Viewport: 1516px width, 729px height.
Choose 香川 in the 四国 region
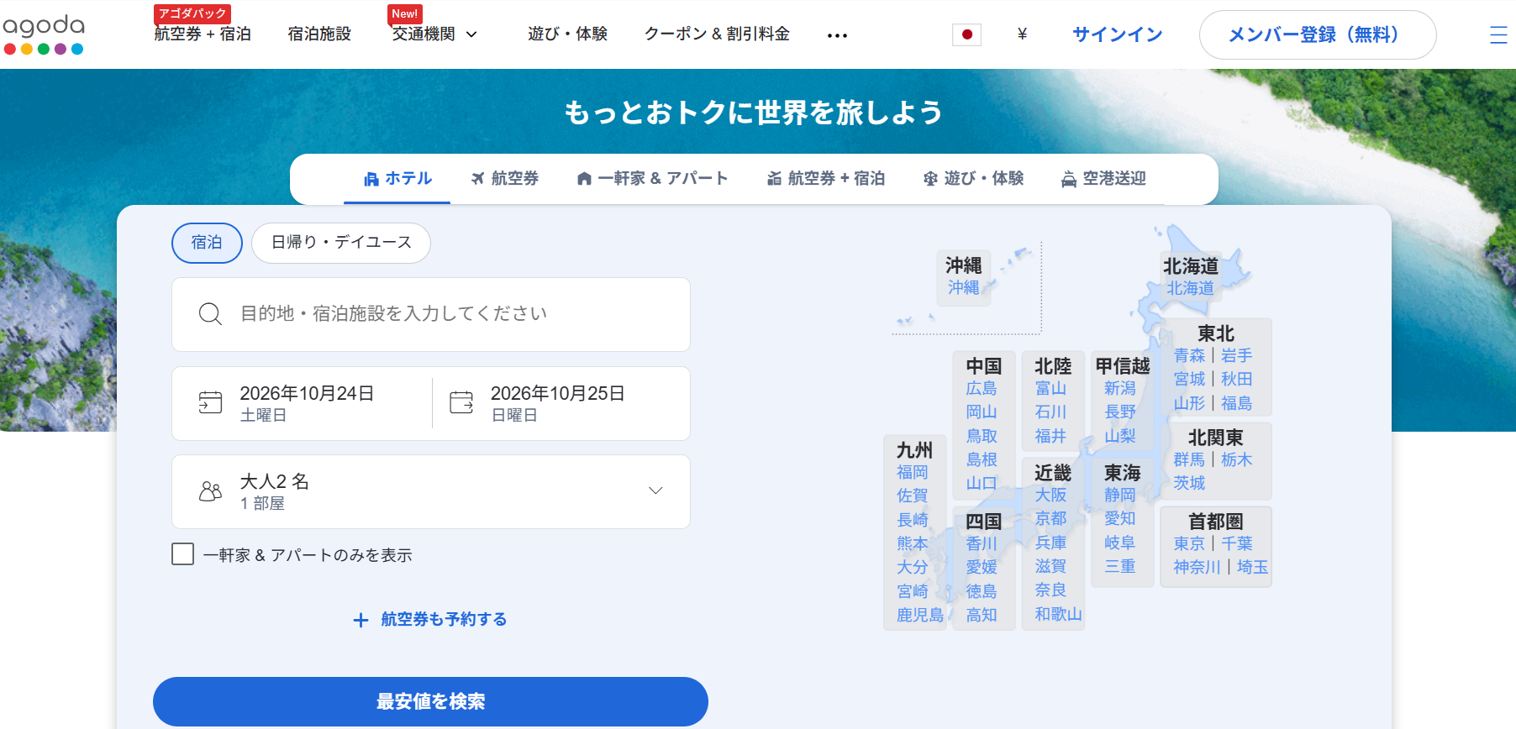click(x=982, y=544)
